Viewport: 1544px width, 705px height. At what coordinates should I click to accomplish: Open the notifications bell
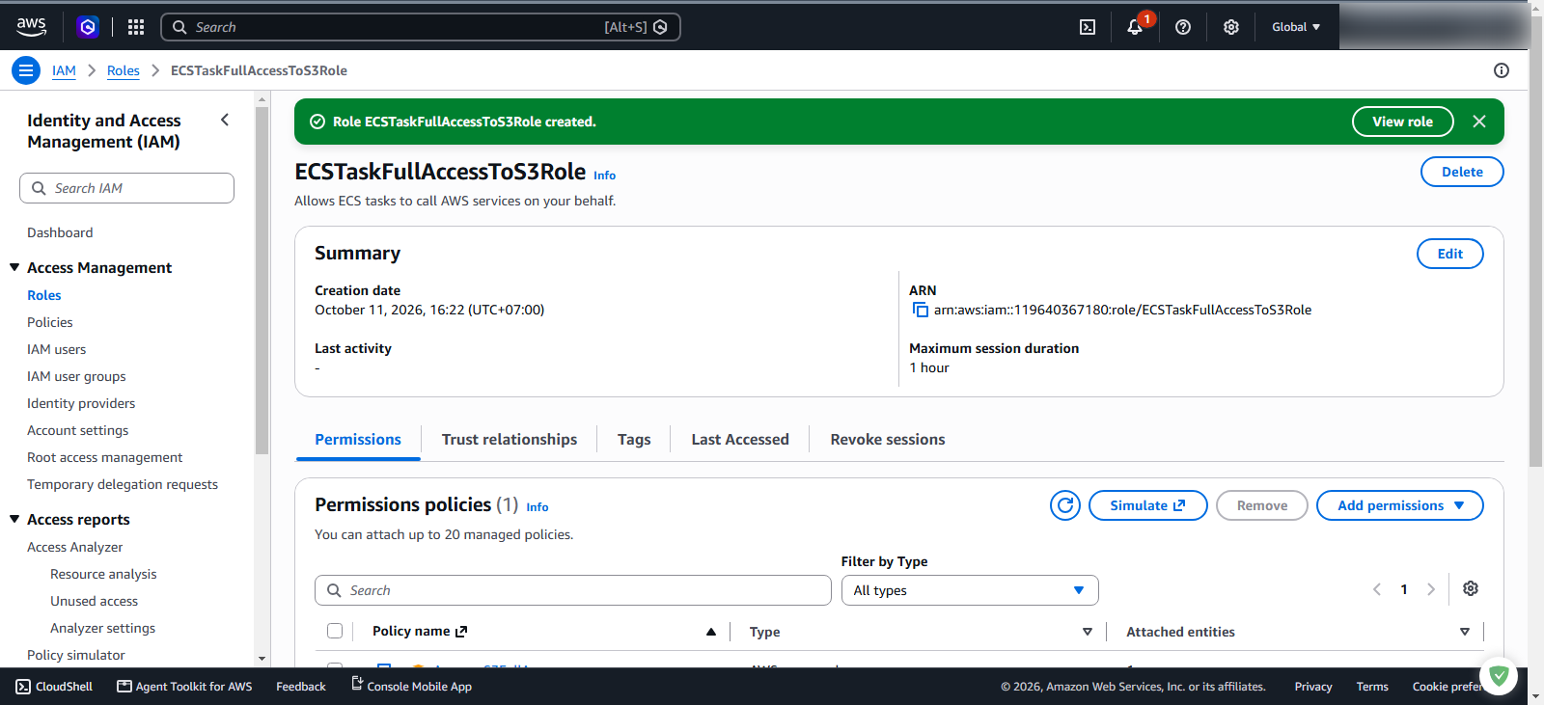(1135, 27)
